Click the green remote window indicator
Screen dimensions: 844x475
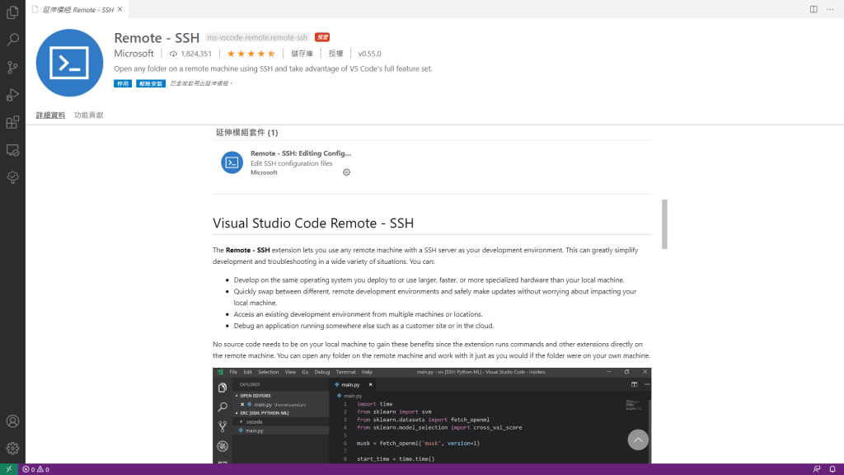(8, 469)
